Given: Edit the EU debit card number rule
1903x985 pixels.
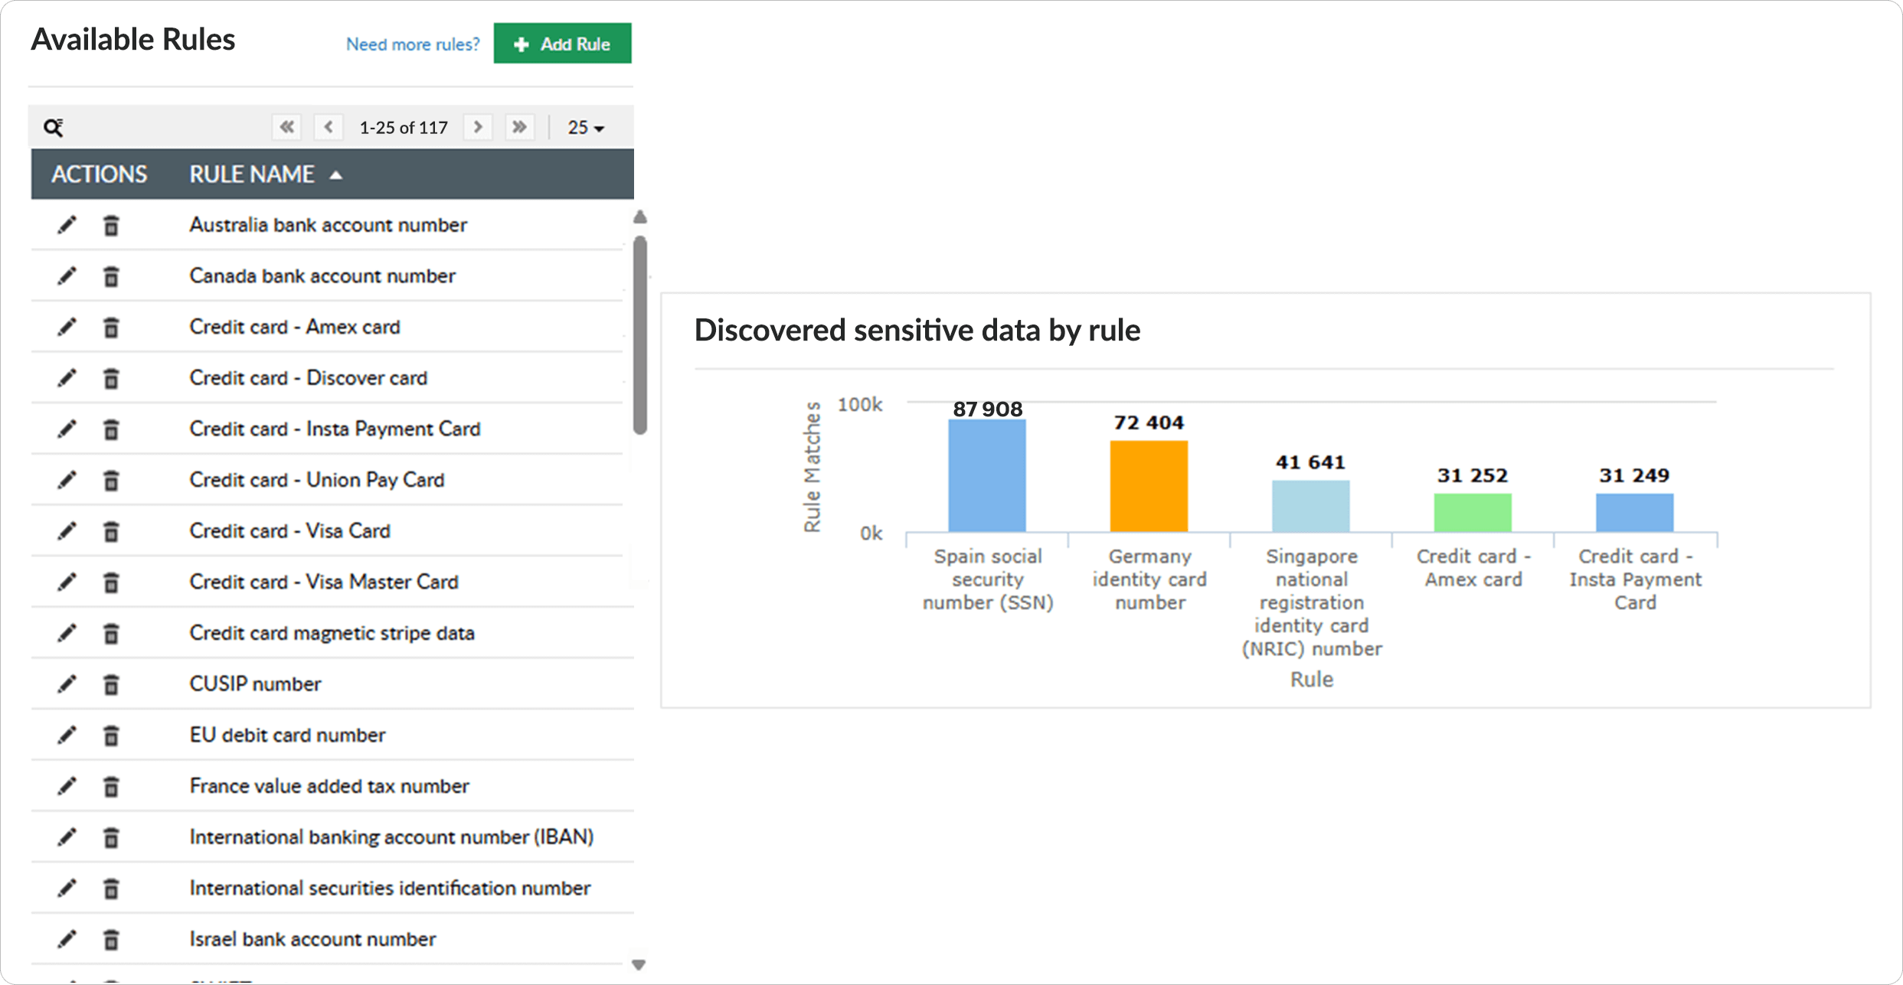Looking at the screenshot, I should [x=67, y=735].
